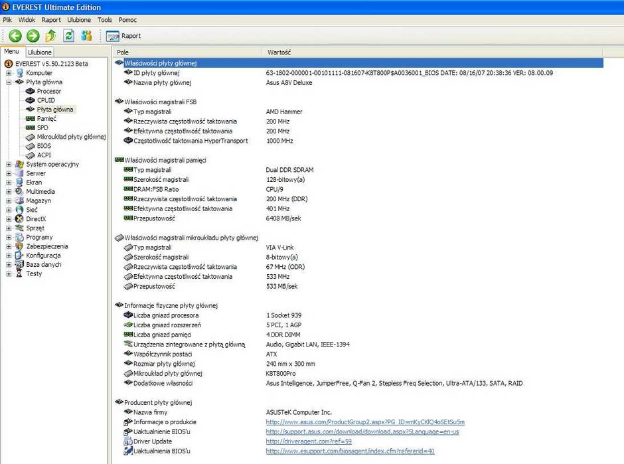Select the Nazwa płyty głównej row
624x464 pixels.
358,83
